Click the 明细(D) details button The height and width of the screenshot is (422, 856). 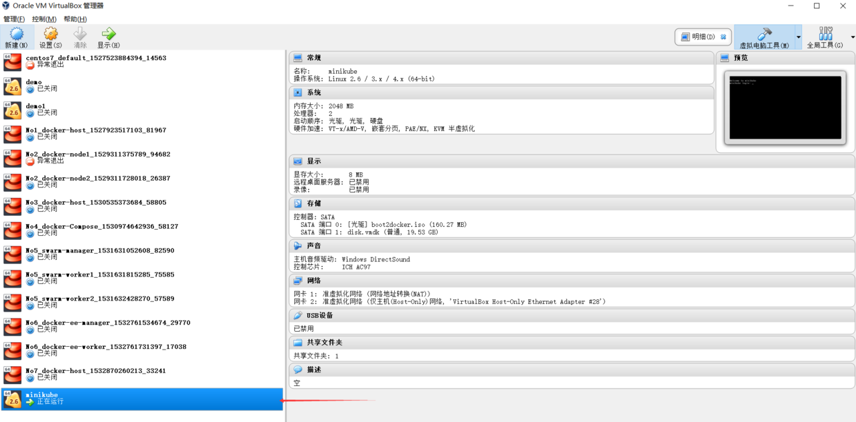[703, 37]
